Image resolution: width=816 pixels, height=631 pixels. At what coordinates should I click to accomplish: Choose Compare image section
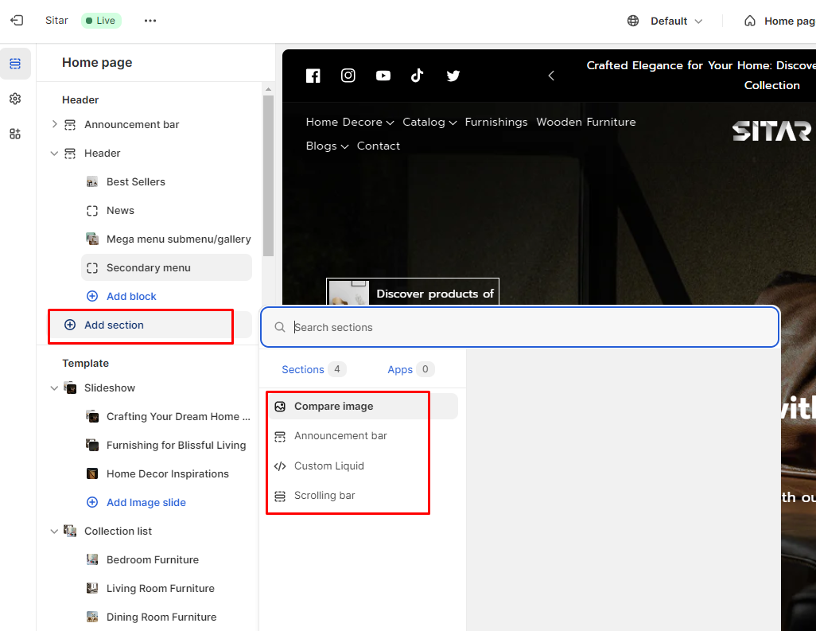(x=333, y=406)
